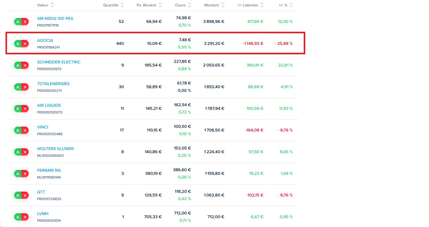Viewport: 429px width, 227px height.
Task: Click the VINCI latent loss -164,08 €
Action: (x=254, y=130)
